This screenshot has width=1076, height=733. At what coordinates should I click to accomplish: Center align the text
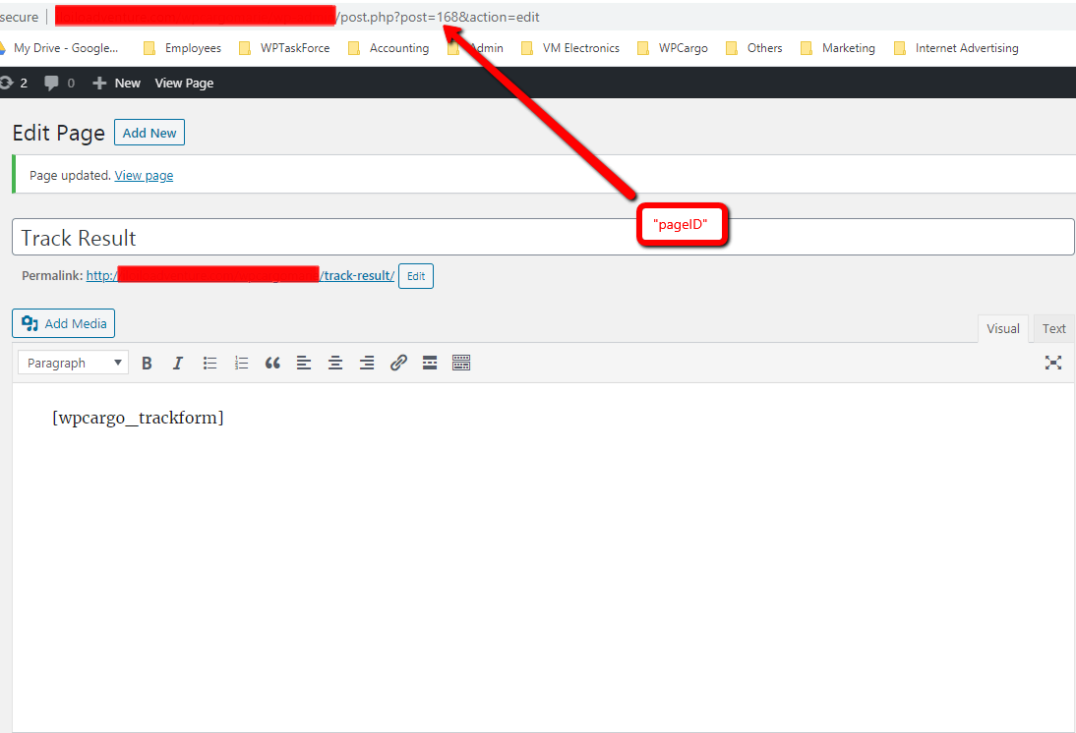pyautogui.click(x=335, y=364)
